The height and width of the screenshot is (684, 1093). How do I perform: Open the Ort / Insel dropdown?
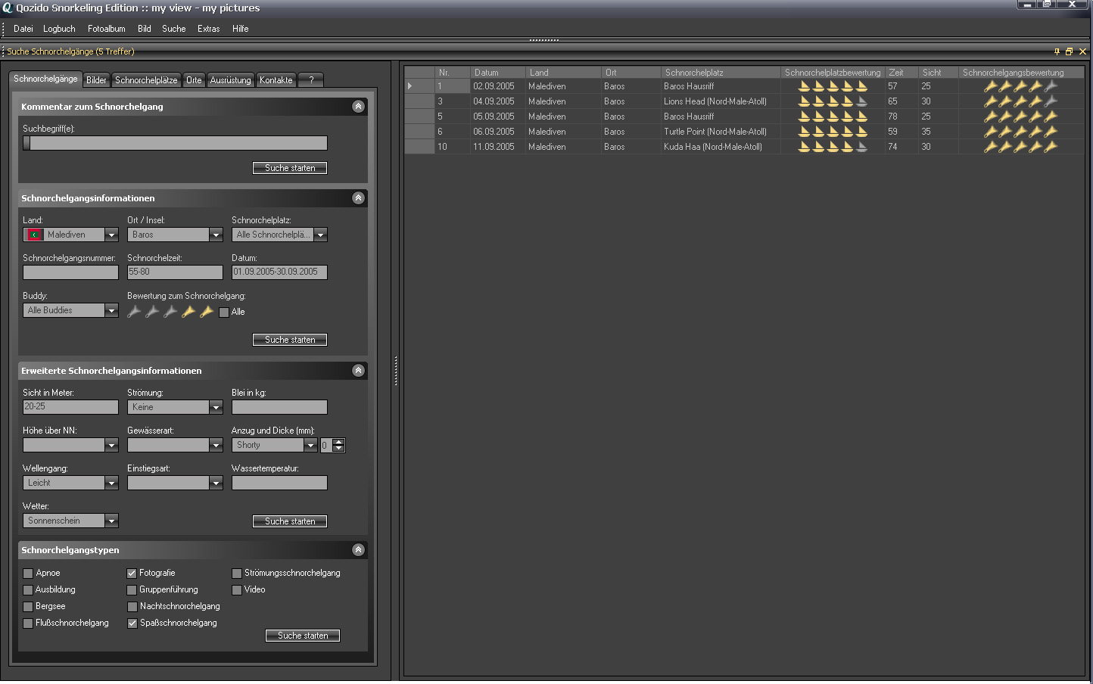click(x=216, y=235)
